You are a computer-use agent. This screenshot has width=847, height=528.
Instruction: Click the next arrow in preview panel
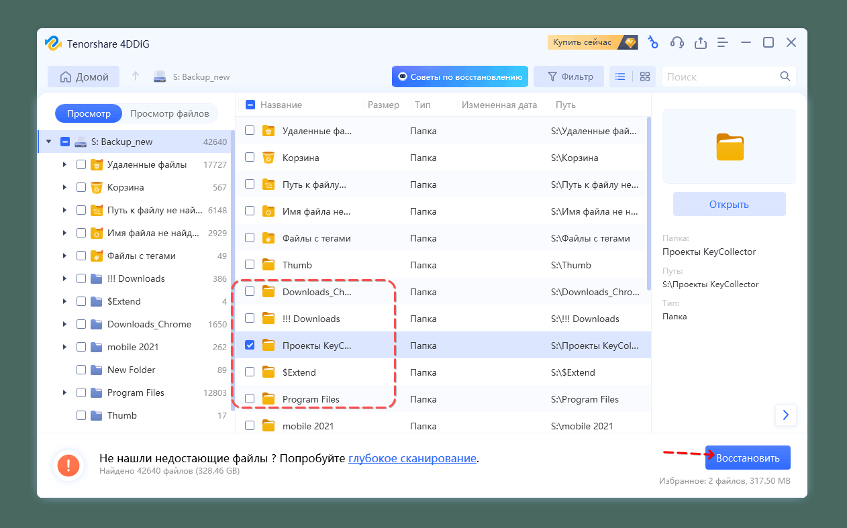point(786,415)
